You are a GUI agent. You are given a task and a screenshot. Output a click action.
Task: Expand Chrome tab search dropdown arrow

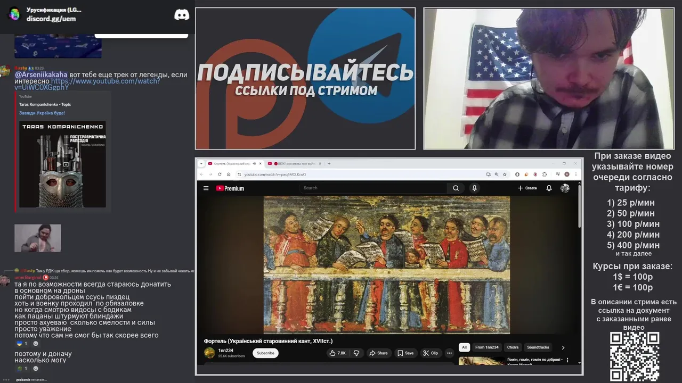click(x=202, y=163)
